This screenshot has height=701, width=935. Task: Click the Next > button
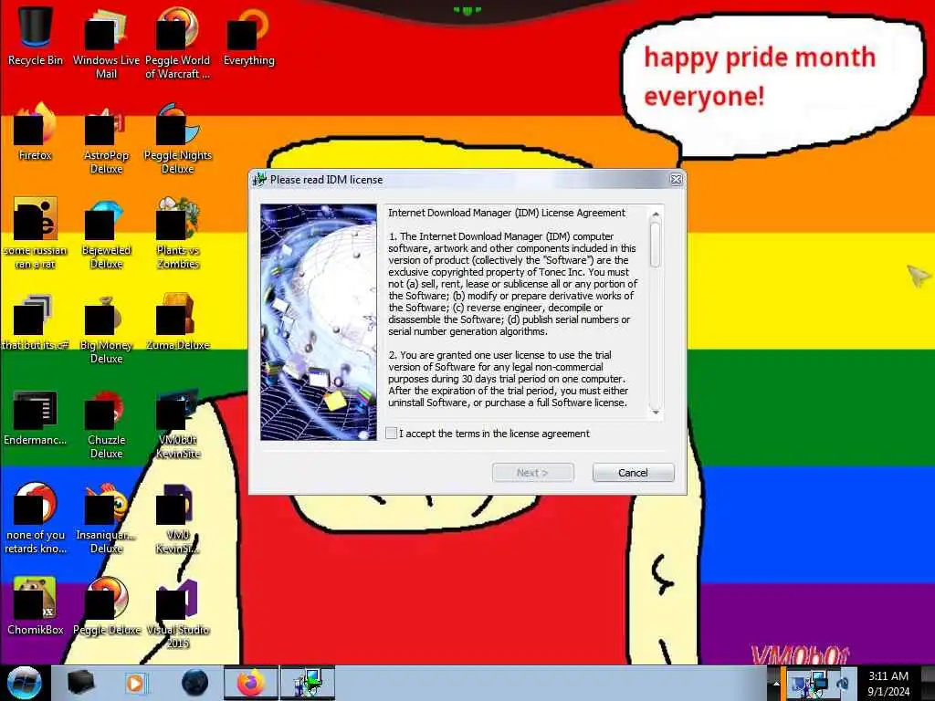pyautogui.click(x=533, y=473)
